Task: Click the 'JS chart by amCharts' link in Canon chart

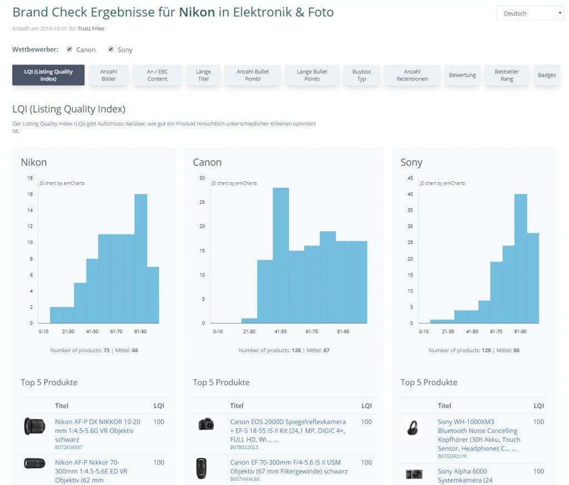Action: click(x=234, y=183)
